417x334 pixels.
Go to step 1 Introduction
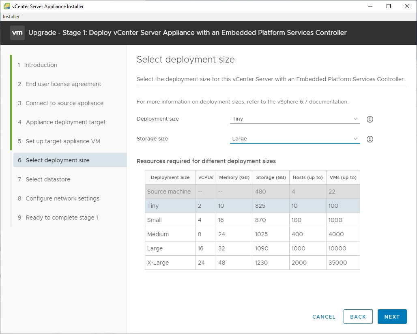(x=37, y=65)
